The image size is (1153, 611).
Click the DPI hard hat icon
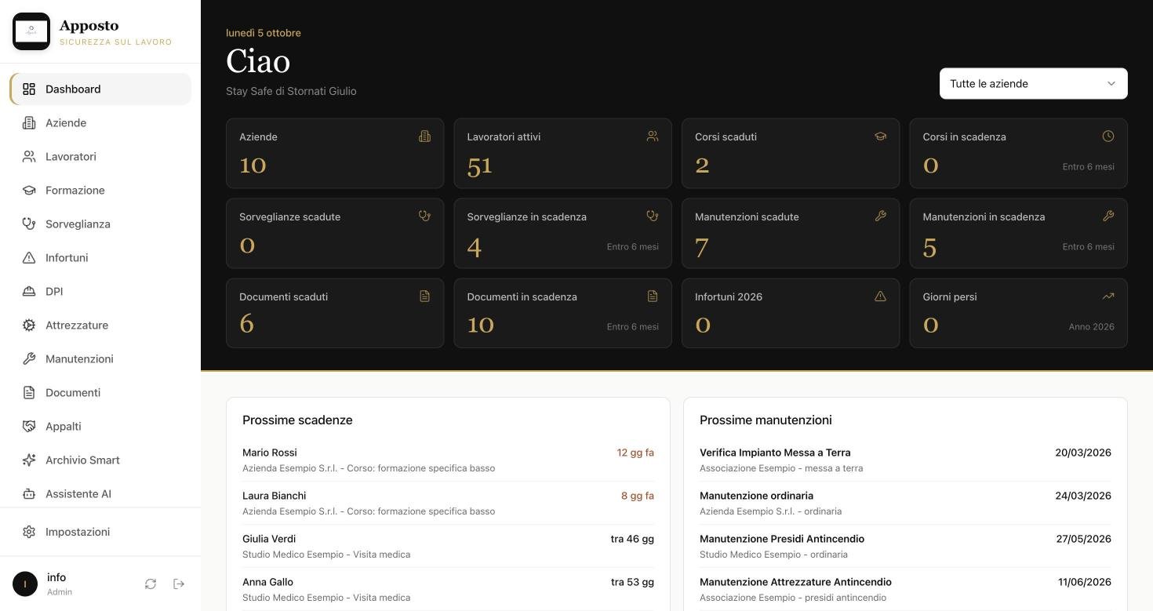29,292
